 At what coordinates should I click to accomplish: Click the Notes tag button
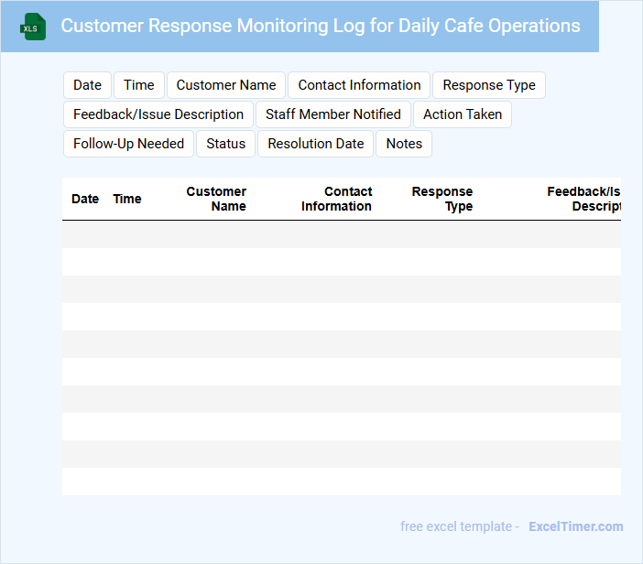point(404,144)
